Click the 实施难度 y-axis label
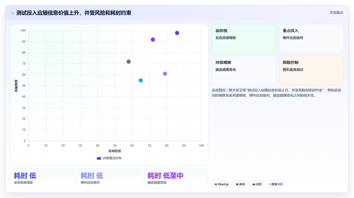Viewport: 354px width, 198px height. tap(16, 86)
